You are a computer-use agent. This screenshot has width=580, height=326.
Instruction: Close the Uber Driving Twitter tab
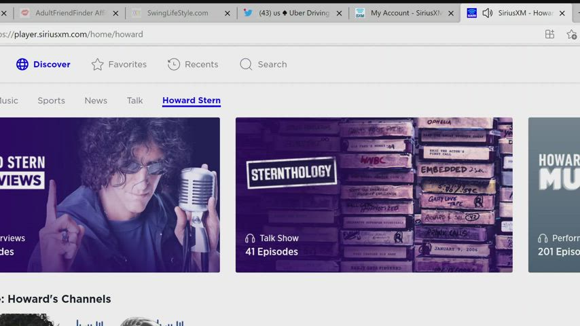pyautogui.click(x=339, y=14)
